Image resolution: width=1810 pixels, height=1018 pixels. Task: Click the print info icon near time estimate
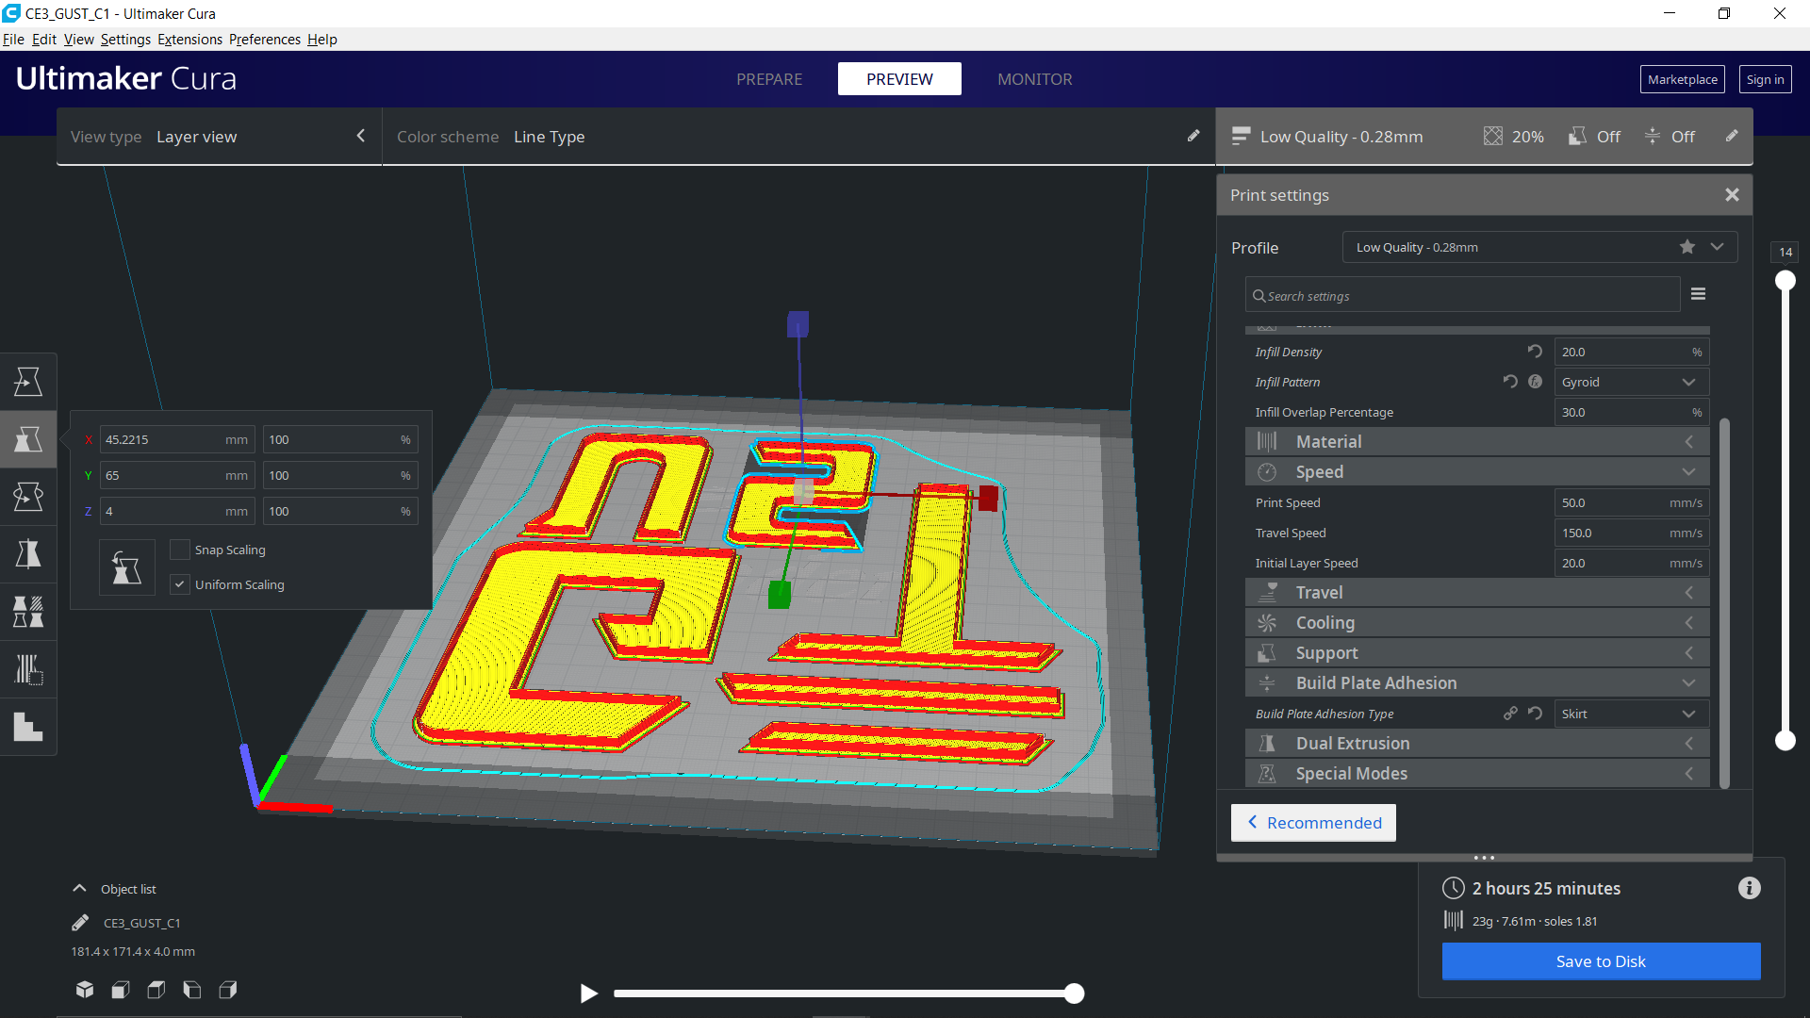pyautogui.click(x=1749, y=888)
